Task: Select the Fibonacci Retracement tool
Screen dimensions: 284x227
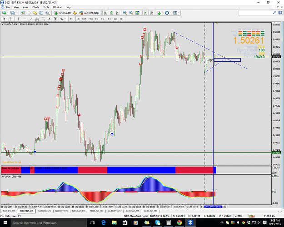Action: (x=43, y=19)
